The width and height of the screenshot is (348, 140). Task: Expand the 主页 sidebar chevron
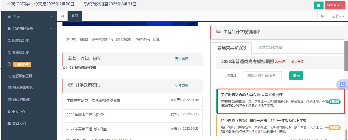(x=52, y=17)
